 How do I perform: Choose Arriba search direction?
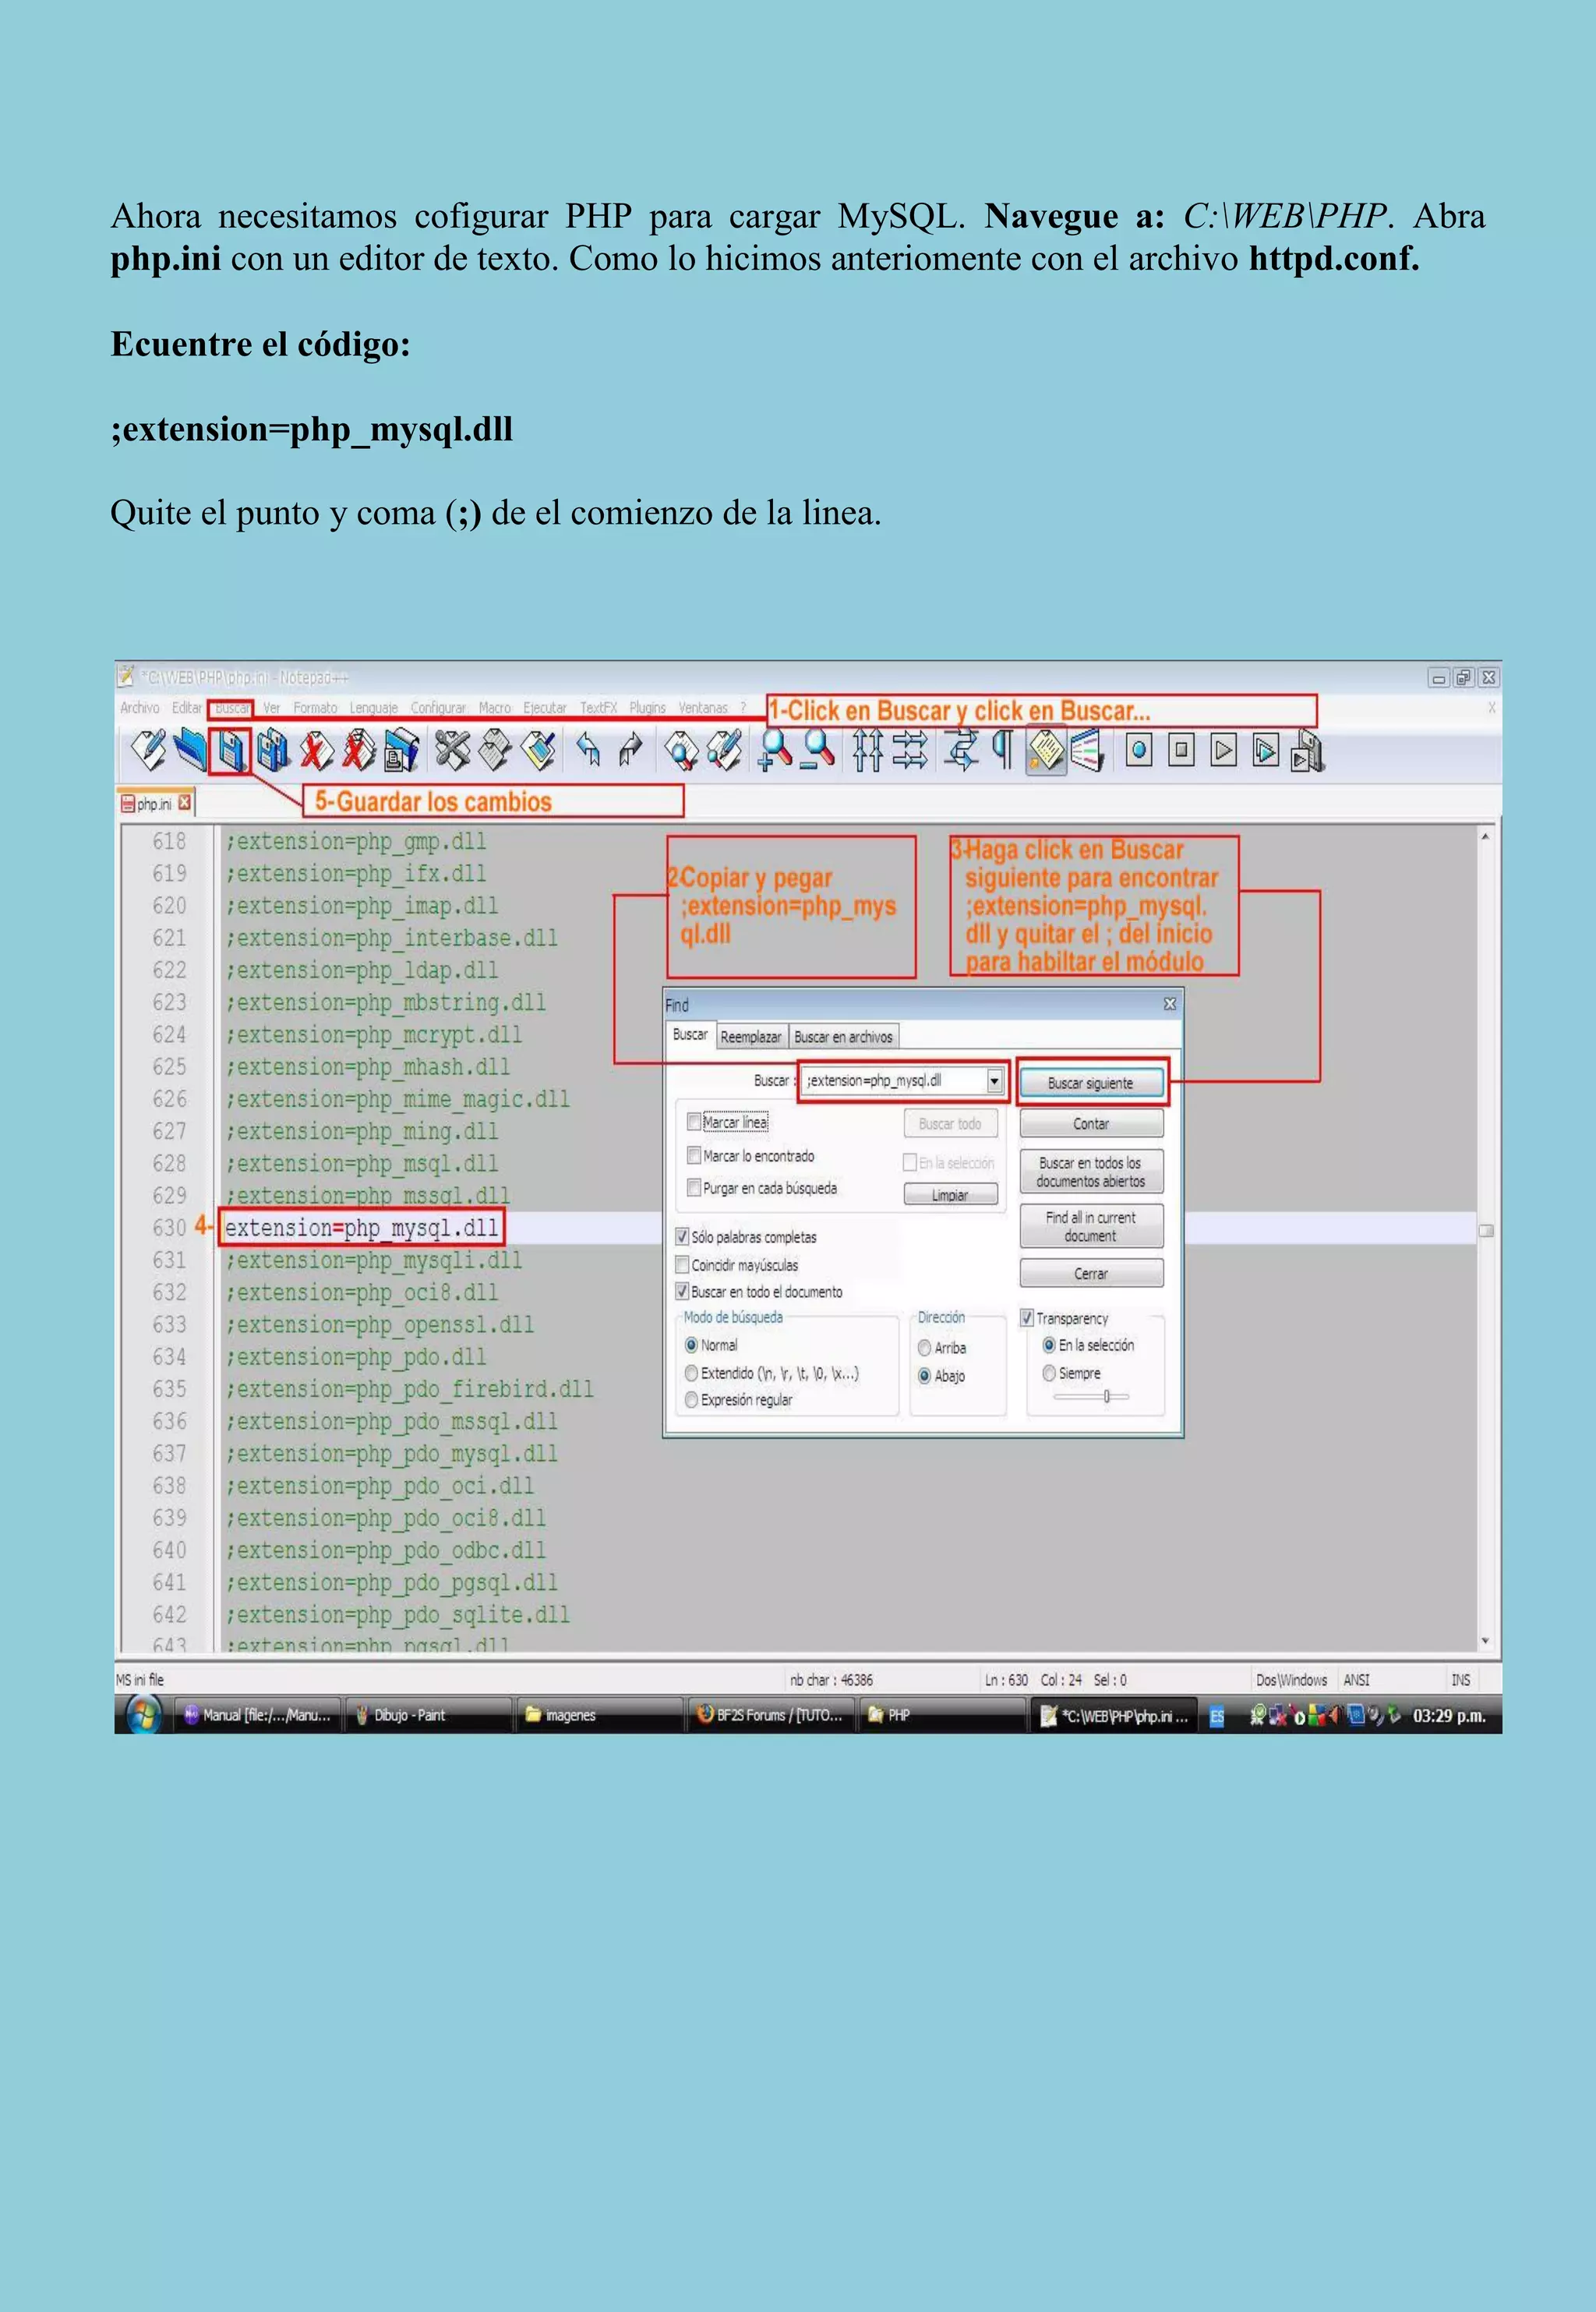click(x=925, y=1348)
